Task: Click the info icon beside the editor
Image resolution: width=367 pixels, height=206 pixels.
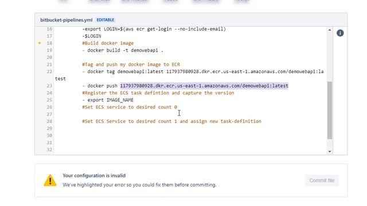Action: [x=340, y=33]
